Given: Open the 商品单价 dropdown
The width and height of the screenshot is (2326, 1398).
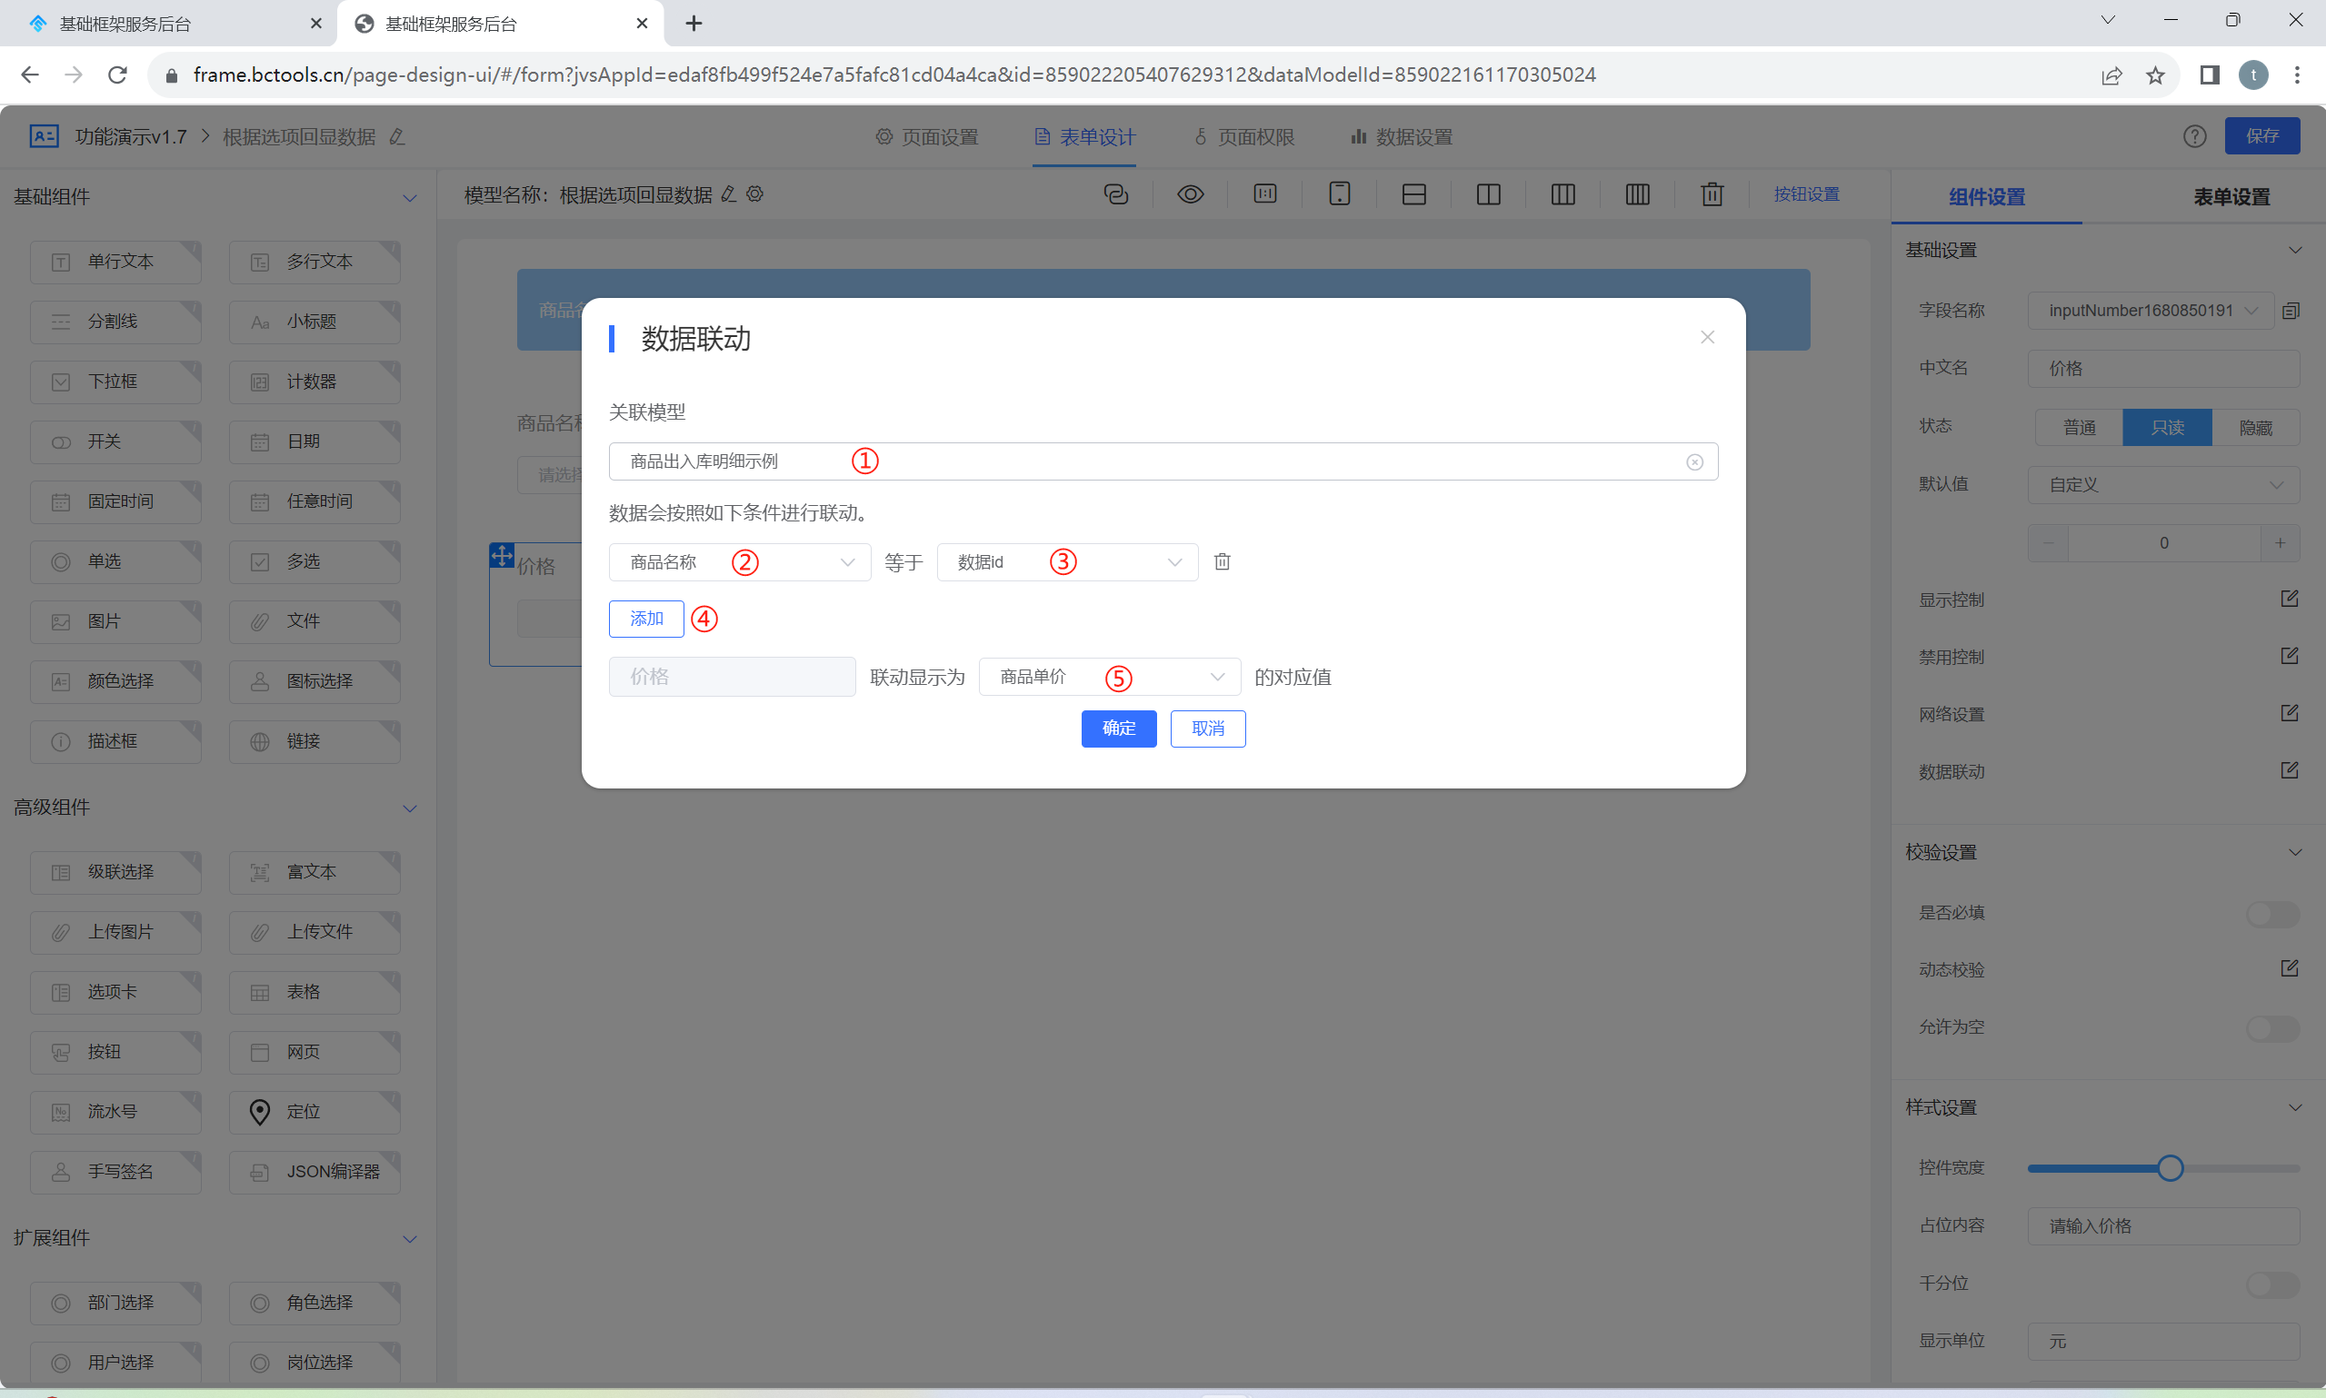Looking at the screenshot, I should point(1109,678).
